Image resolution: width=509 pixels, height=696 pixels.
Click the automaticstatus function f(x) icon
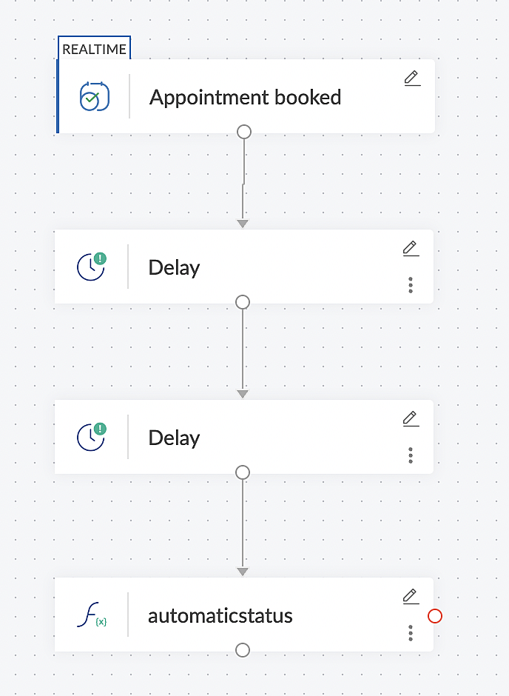[92, 615]
